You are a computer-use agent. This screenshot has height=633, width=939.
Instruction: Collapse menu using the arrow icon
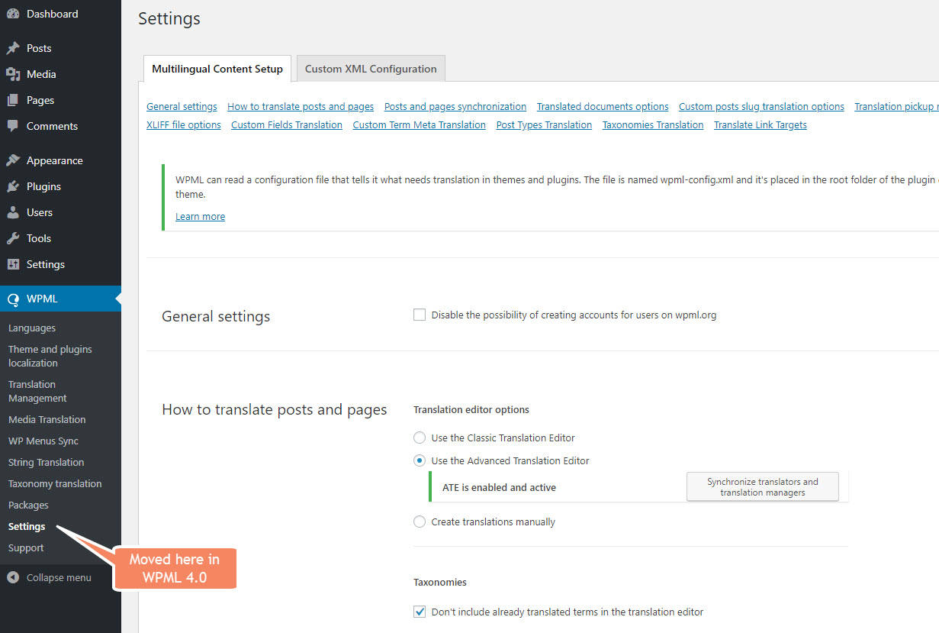(x=13, y=577)
